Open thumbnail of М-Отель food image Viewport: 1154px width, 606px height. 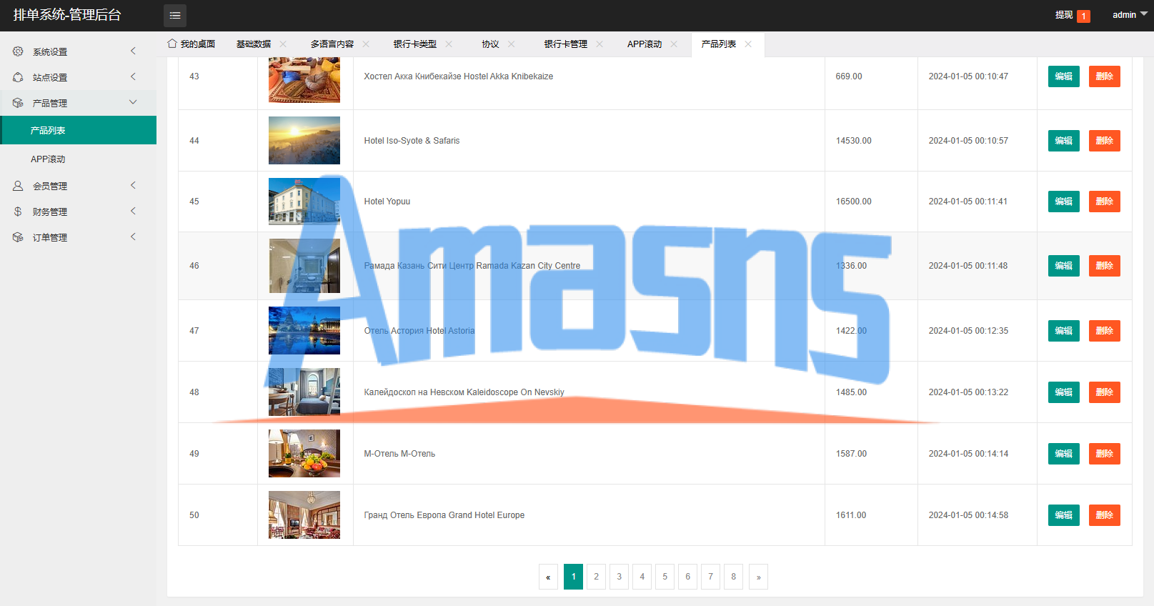coord(304,453)
